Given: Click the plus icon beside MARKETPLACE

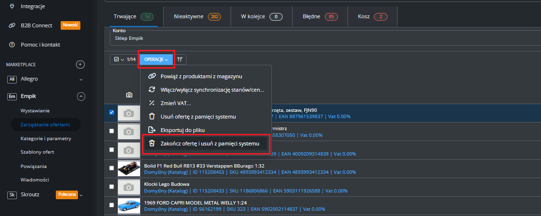Looking at the screenshot, I should coord(81,64).
